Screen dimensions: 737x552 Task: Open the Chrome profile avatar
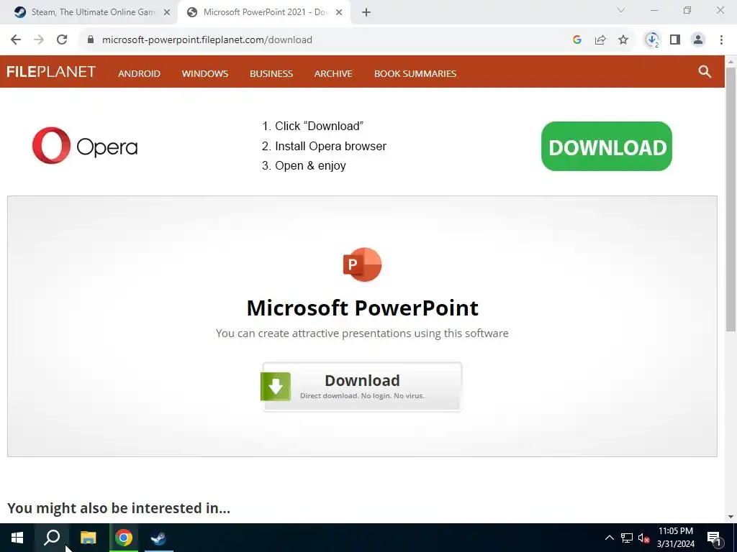(x=698, y=40)
